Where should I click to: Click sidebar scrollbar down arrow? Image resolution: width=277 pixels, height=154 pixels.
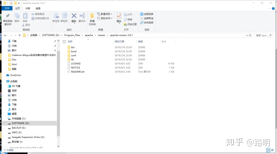(x=58, y=146)
